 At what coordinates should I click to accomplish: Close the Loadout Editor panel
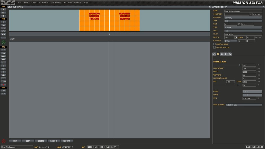coord(210,7)
